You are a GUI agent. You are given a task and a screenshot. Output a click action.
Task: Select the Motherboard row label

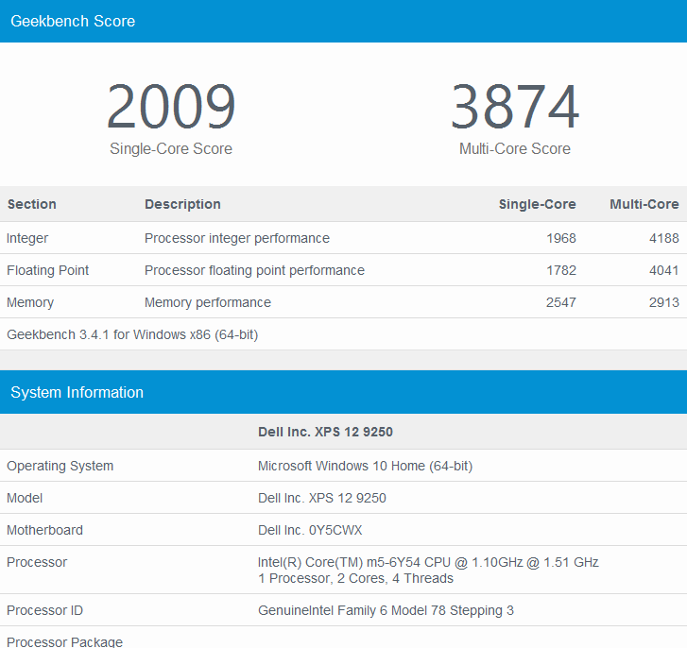pyautogui.click(x=44, y=530)
